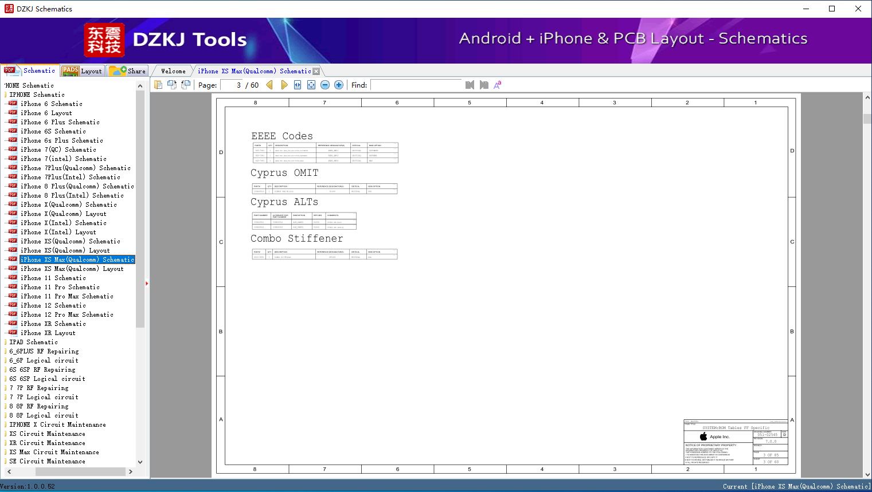Fit the page to width

[298, 85]
